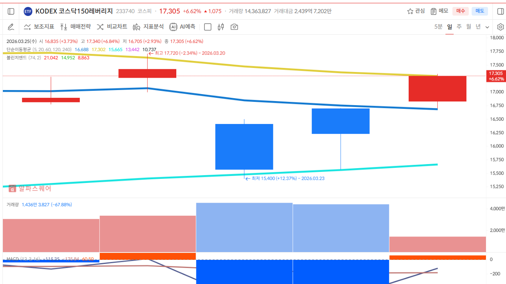Click the 2026.03.25 red candlestick body
The image size is (506, 284).
pos(437,88)
